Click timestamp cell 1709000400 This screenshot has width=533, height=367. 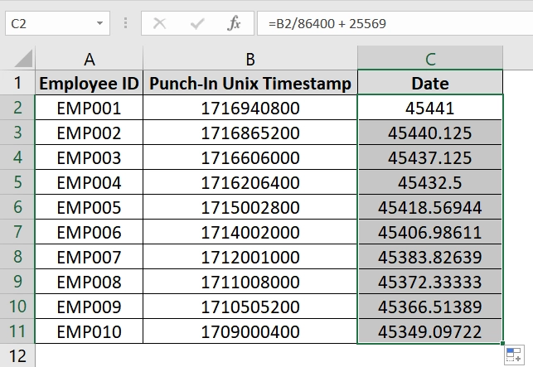pyautogui.click(x=250, y=331)
